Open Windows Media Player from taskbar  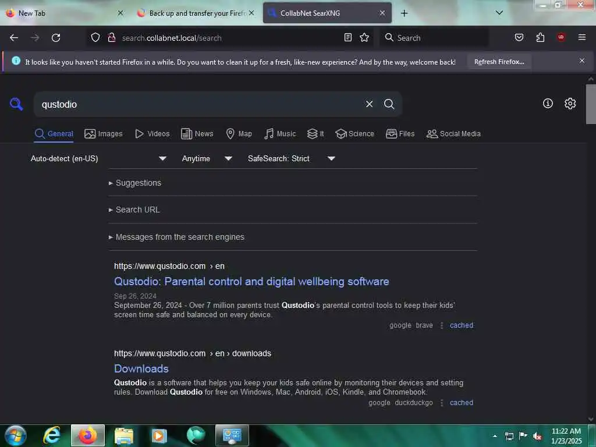159,435
